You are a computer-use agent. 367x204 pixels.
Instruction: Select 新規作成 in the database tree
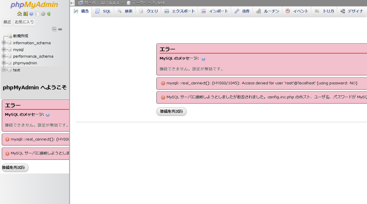(x=20, y=36)
